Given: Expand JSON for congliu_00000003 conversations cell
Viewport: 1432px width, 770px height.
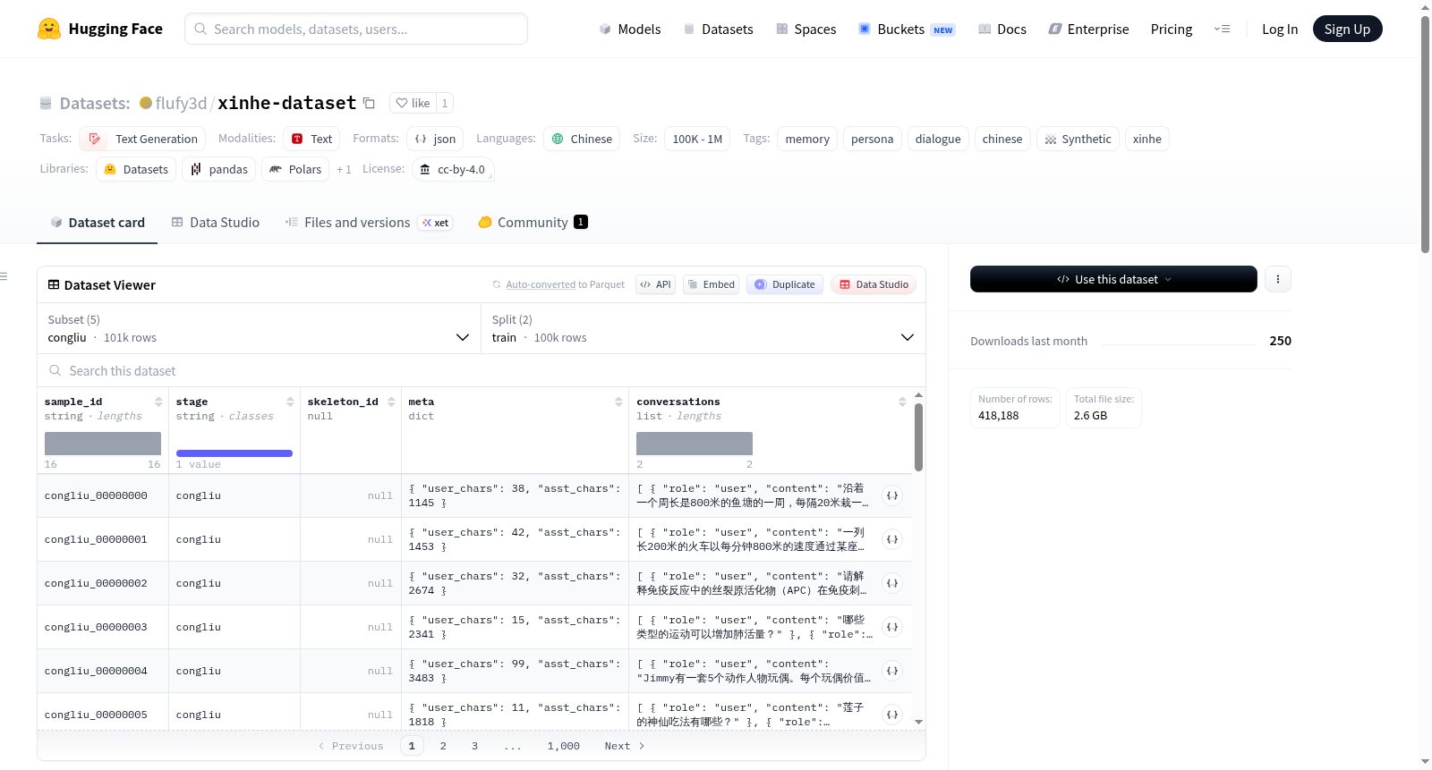Looking at the screenshot, I should (892, 627).
